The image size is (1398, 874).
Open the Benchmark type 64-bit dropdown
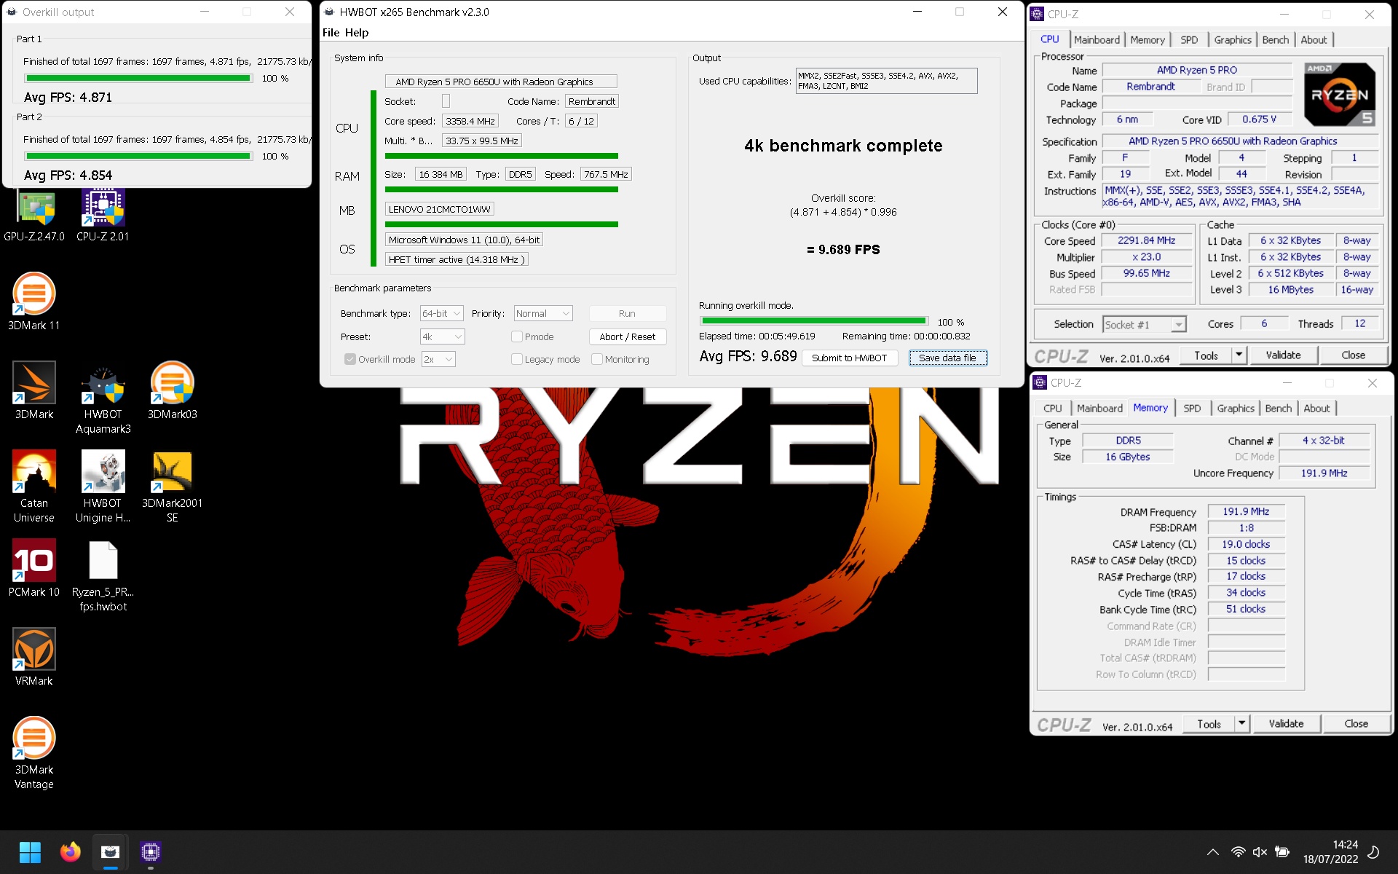click(441, 313)
